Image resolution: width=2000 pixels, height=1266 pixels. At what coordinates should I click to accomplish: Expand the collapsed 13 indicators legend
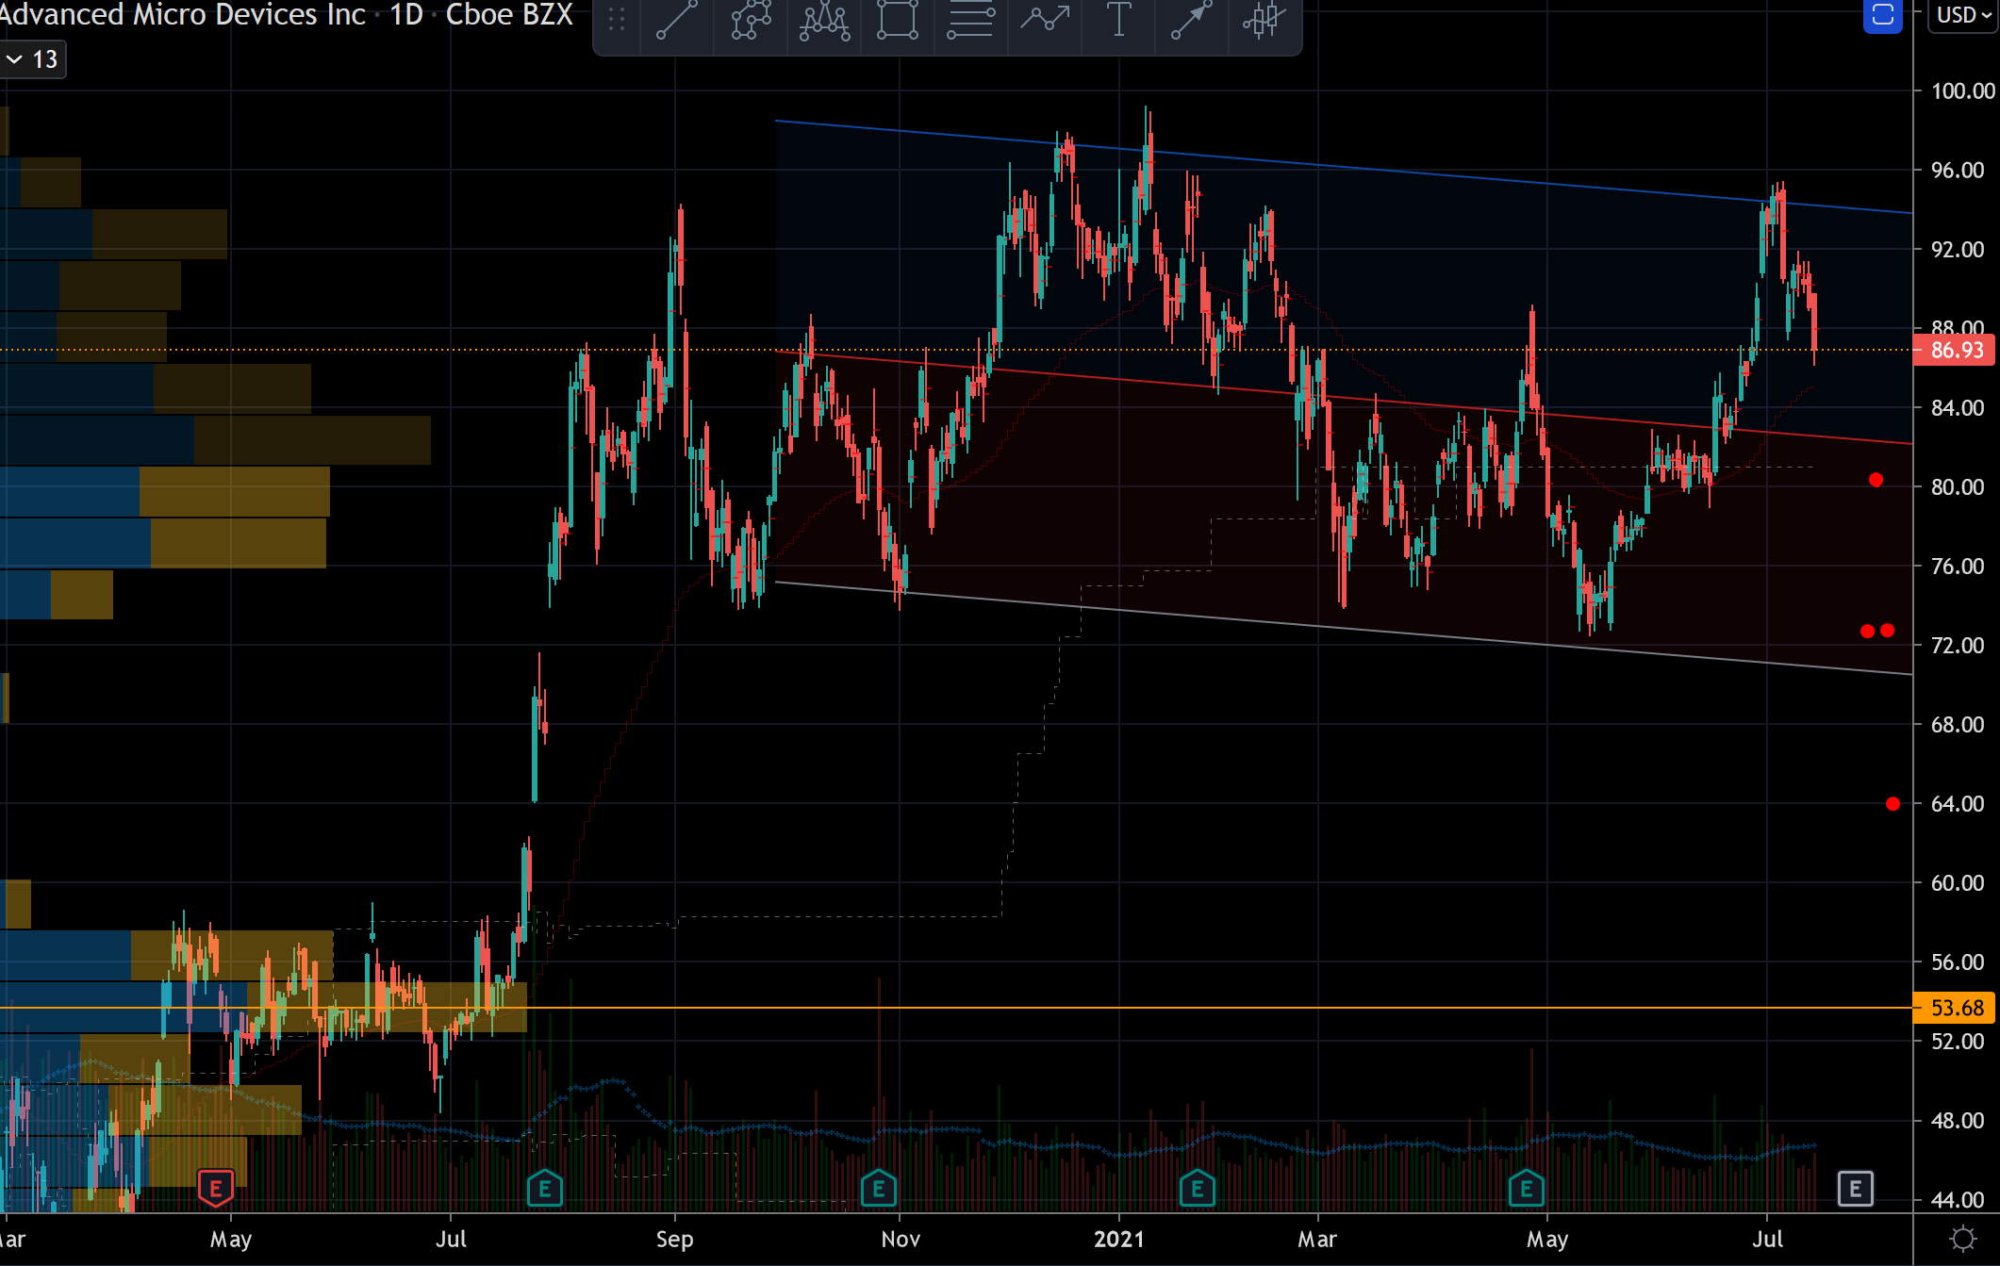[x=33, y=59]
